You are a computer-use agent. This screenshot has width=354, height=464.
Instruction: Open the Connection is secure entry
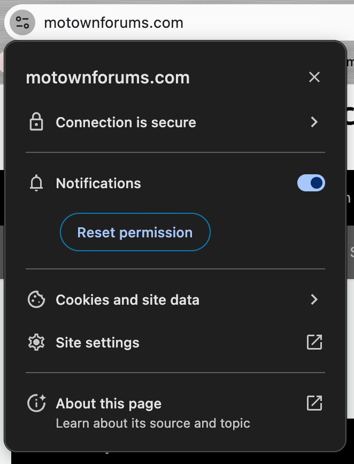click(126, 122)
